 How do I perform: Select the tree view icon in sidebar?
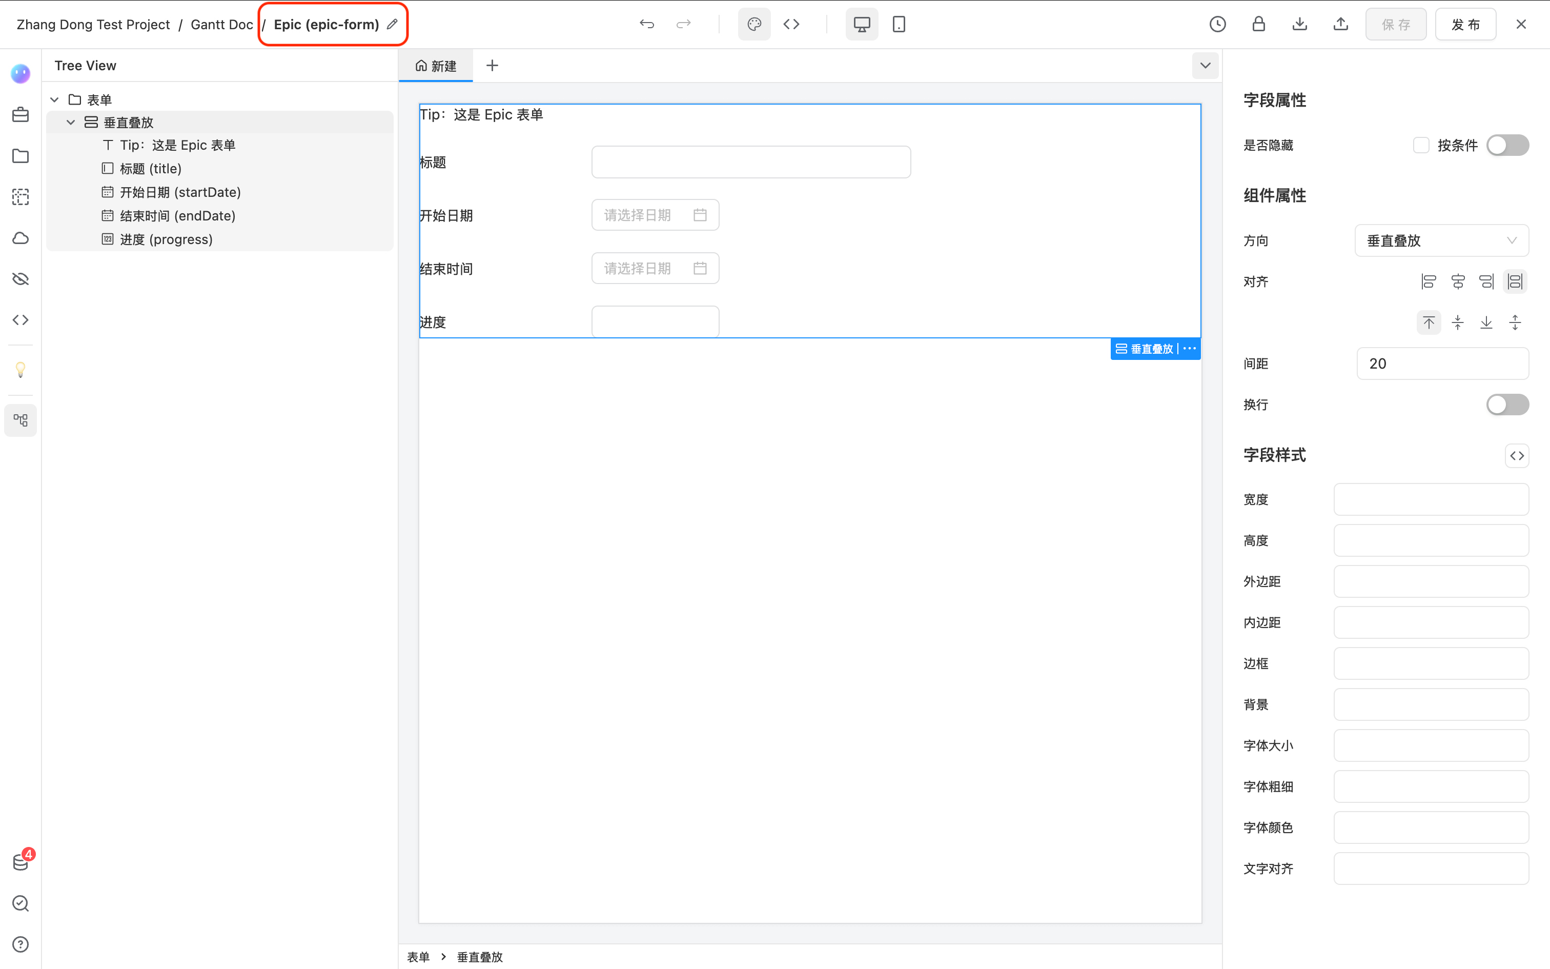coord(21,420)
